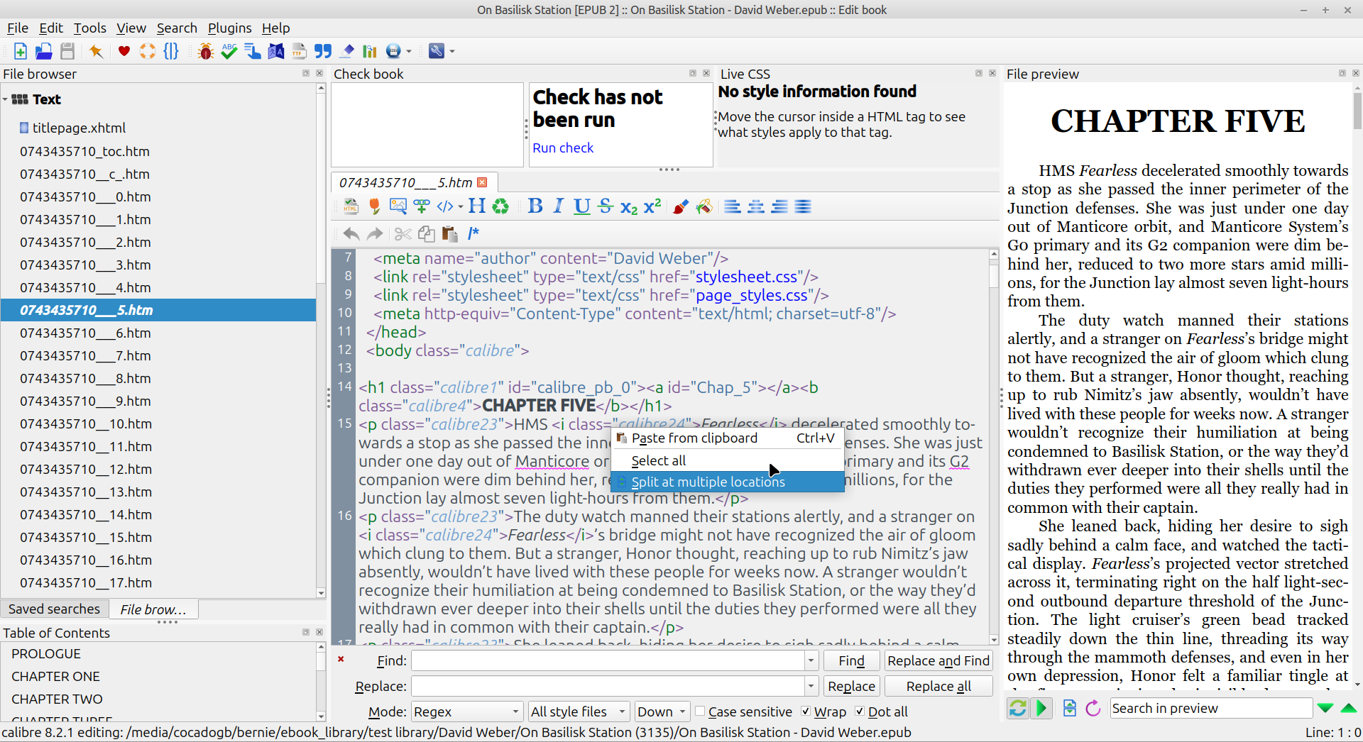Open the lifebuoy help icon
1363x742 pixels.
tap(148, 51)
